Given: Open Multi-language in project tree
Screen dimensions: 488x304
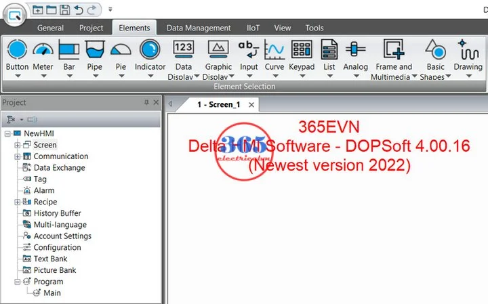Looking at the screenshot, I should 60,225.
